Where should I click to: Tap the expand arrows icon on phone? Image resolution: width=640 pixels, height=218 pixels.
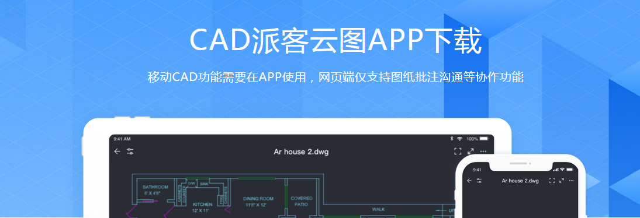562,181
